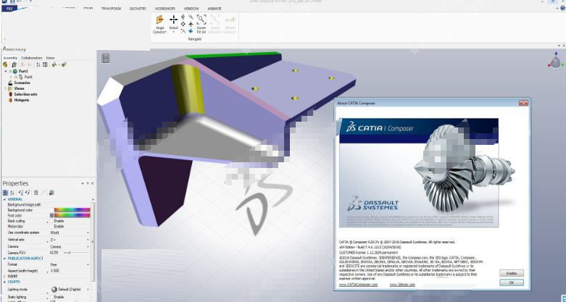This screenshot has height=302, width=566.
Task: Open www.CATIAComposer.com link
Action: (358, 285)
